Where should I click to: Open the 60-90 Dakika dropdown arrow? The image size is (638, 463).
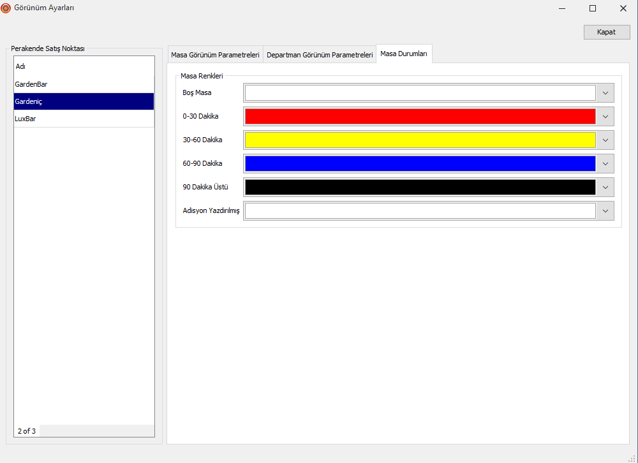pos(605,164)
